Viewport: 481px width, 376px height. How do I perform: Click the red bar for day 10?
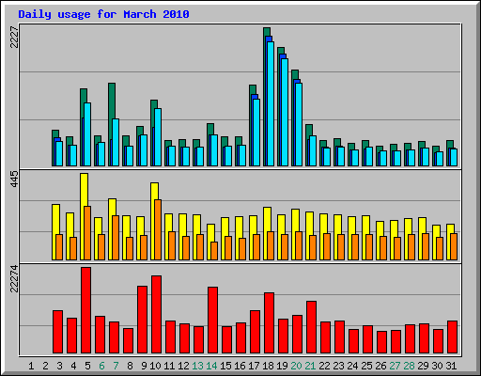point(157,315)
